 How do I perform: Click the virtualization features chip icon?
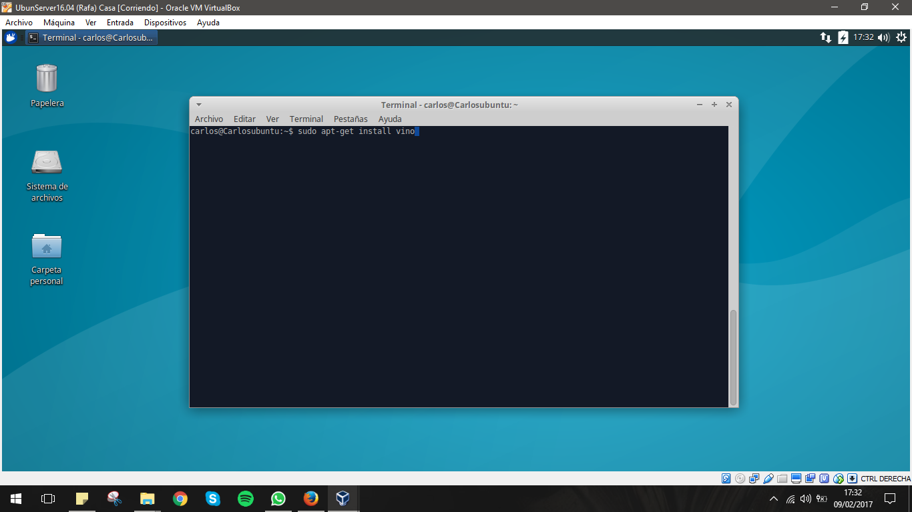coord(824,478)
